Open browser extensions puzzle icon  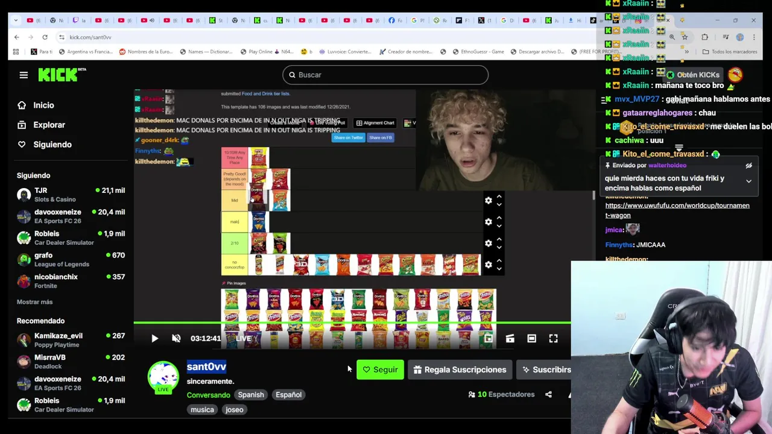click(704, 37)
